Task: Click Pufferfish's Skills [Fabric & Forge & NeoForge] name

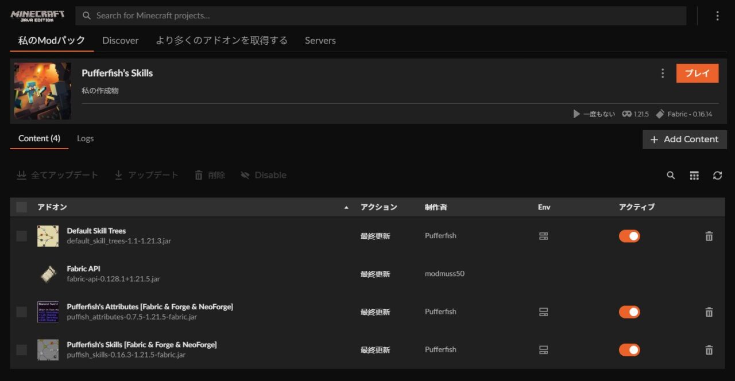Action: [x=142, y=345]
